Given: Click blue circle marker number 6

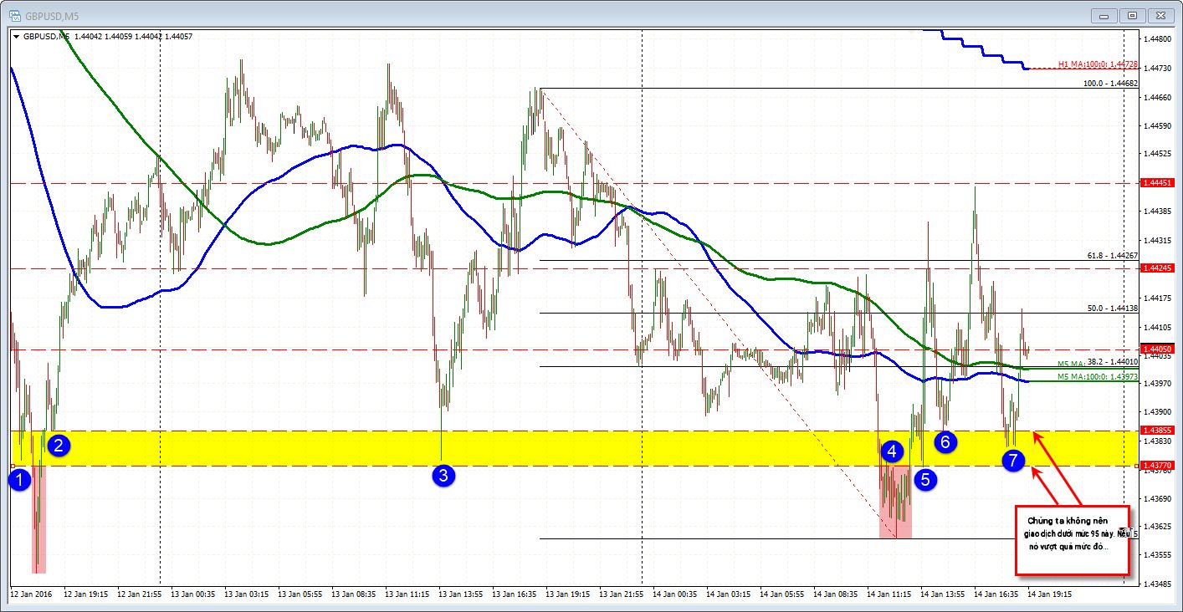Looking at the screenshot, I should (x=945, y=441).
